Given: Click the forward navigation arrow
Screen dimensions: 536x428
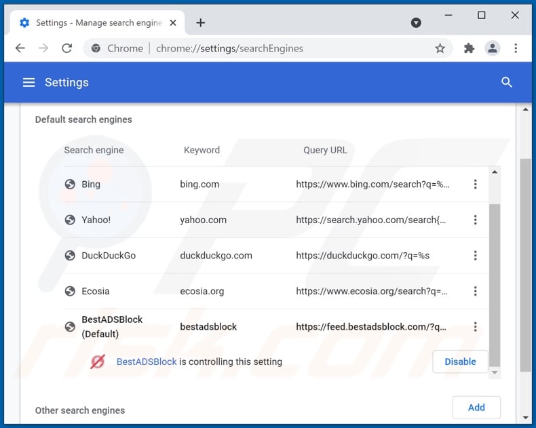Looking at the screenshot, I should pyautogui.click(x=43, y=48).
